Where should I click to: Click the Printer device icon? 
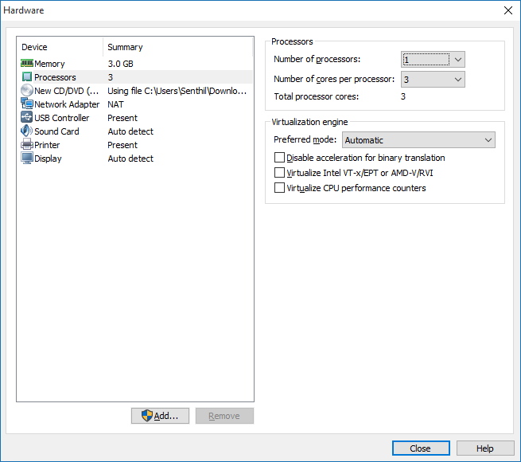(27, 144)
